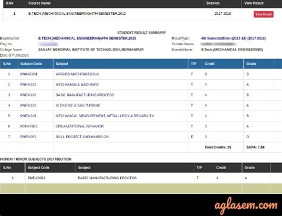Click the HONOR / MINOR SUBJECTS DISTRIBUTION heading
282x216 pixels.
pyautogui.click(x=36, y=159)
